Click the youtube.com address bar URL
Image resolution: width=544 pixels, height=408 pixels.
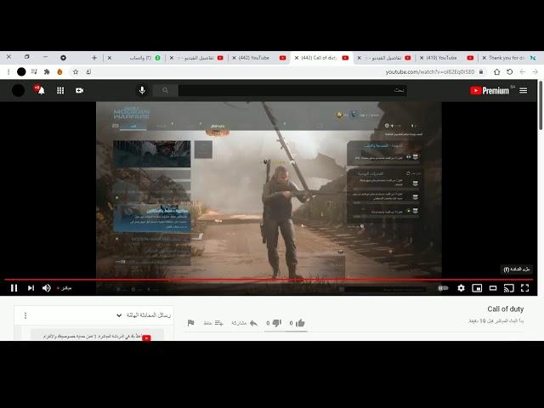click(x=430, y=71)
